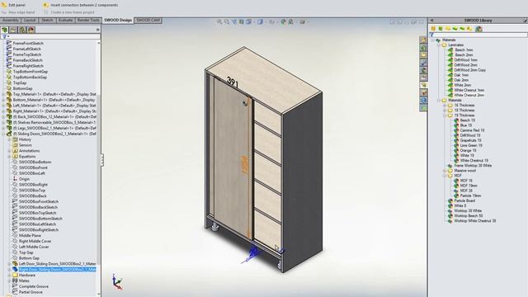Image resolution: width=528 pixels, height=297 pixels.
Task: Collapse the MDF folder
Action: (445, 176)
